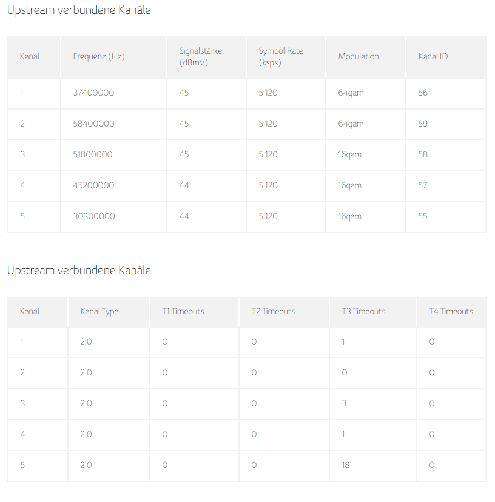This screenshot has height=502, width=495.
Task: Click T3 Timeouts value 18
Action: pyautogui.click(x=346, y=465)
